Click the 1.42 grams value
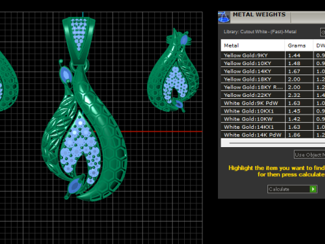Screen dimensions: 325x244 [x=294, y=119]
